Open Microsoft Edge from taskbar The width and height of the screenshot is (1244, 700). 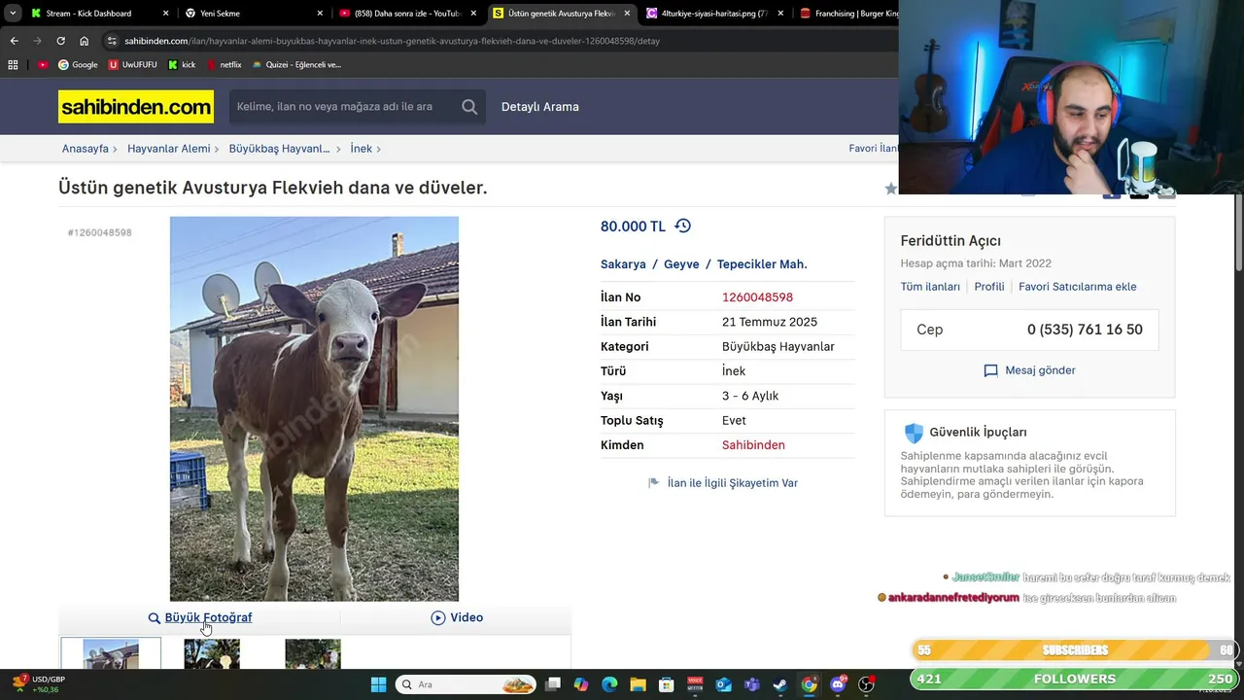click(x=609, y=684)
